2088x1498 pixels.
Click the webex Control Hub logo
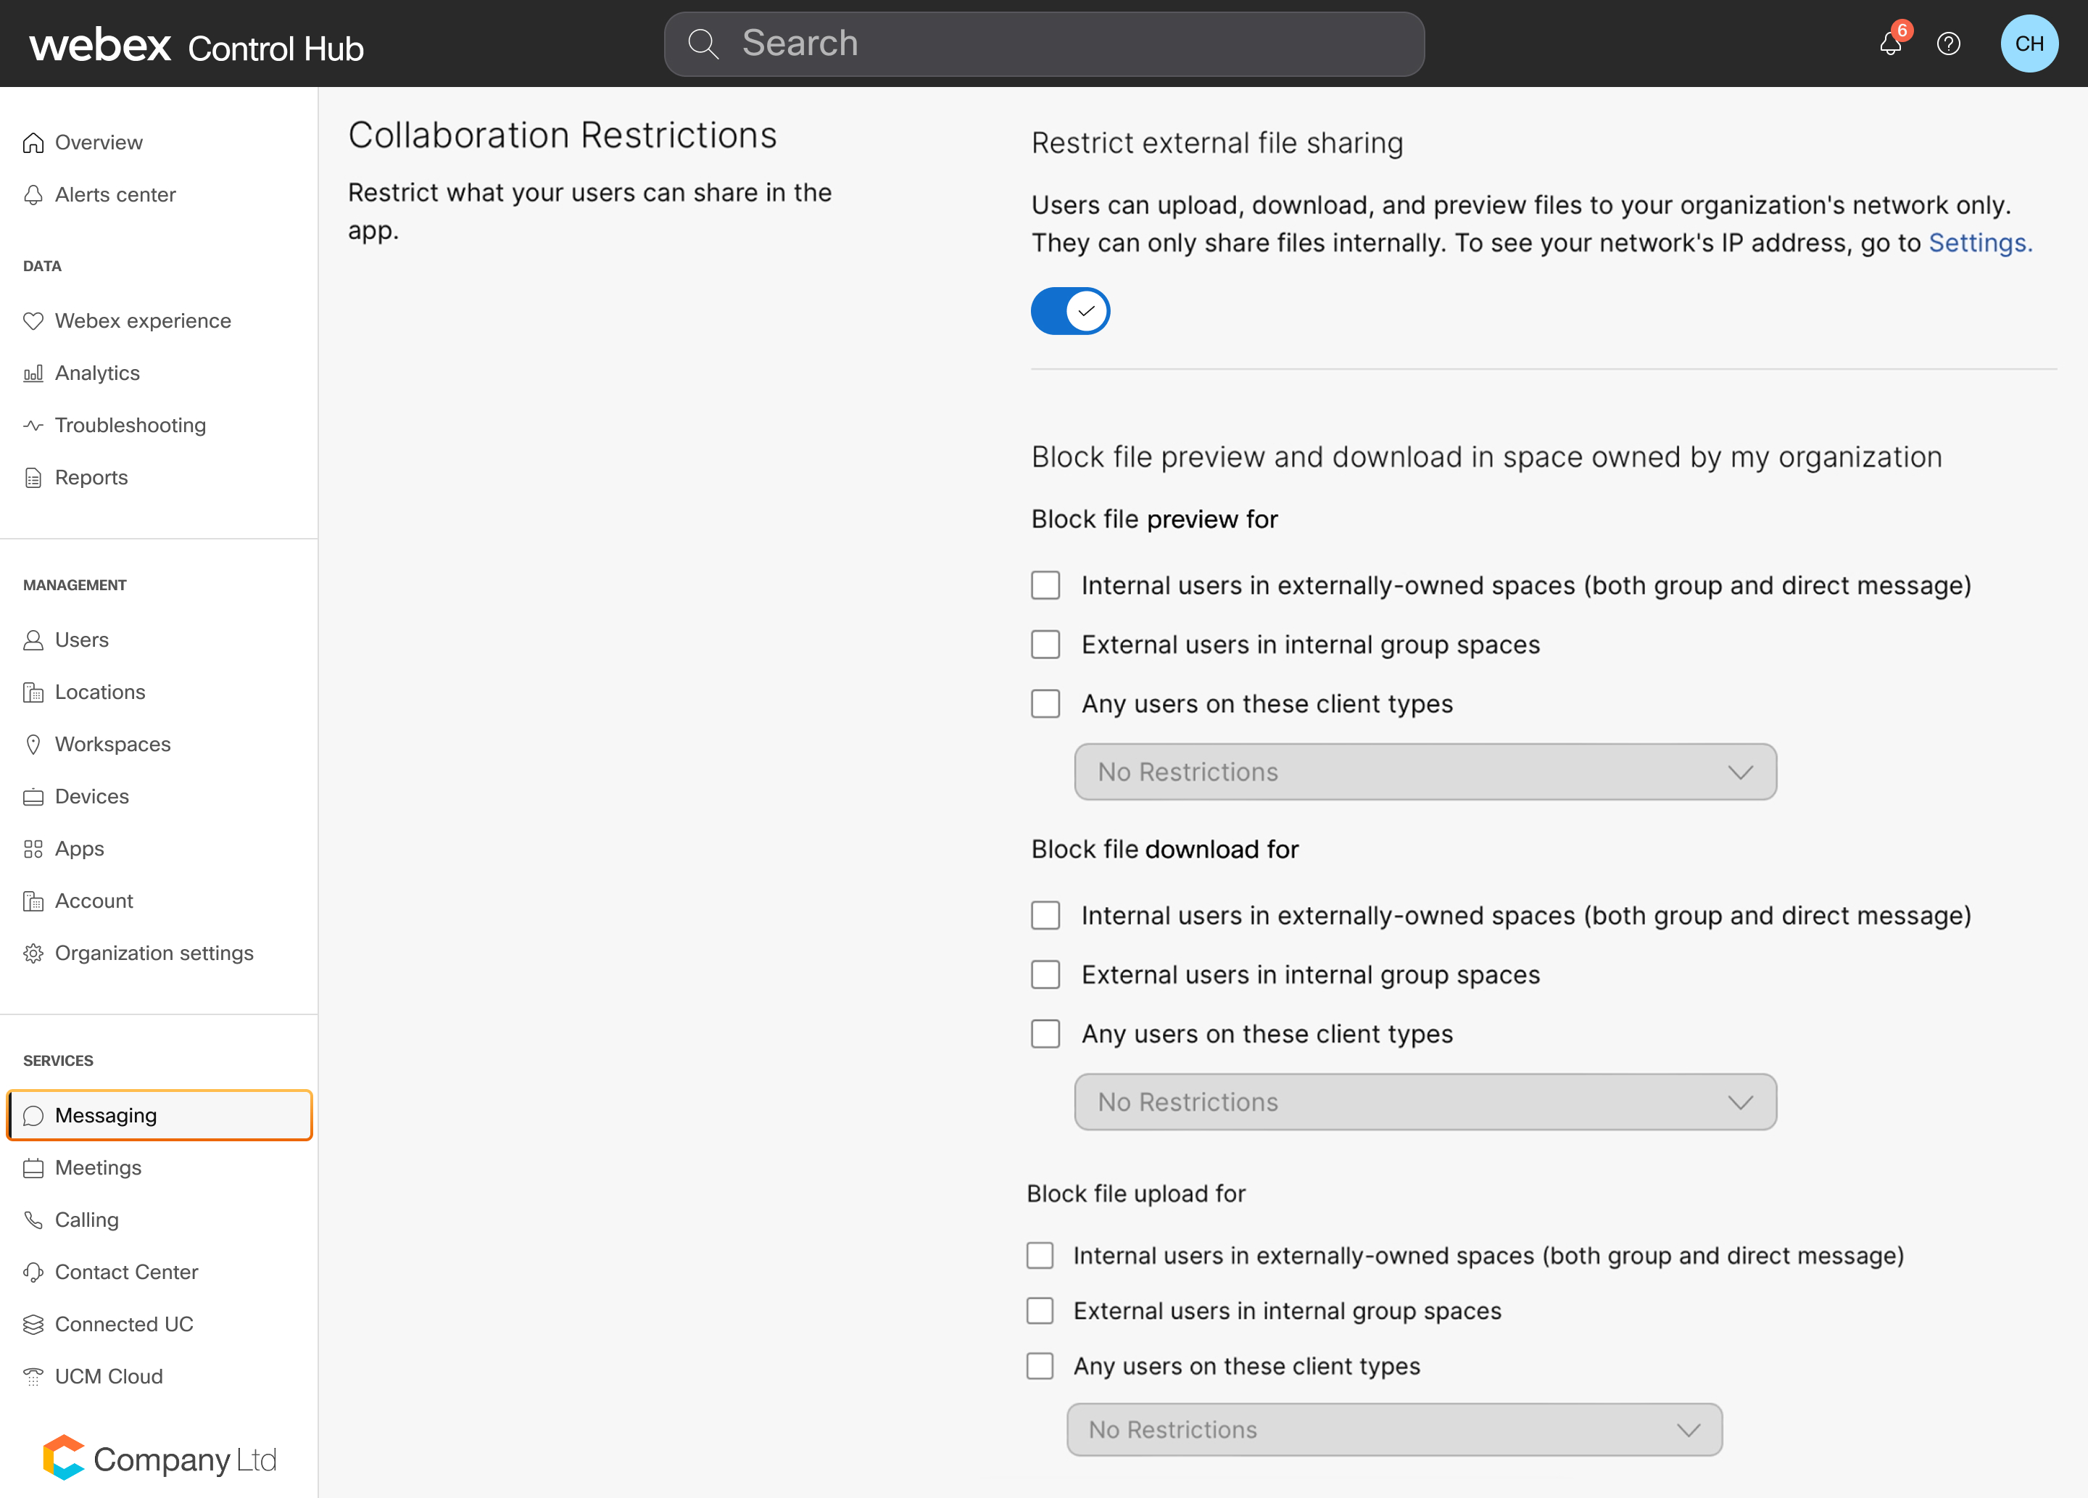click(x=196, y=44)
